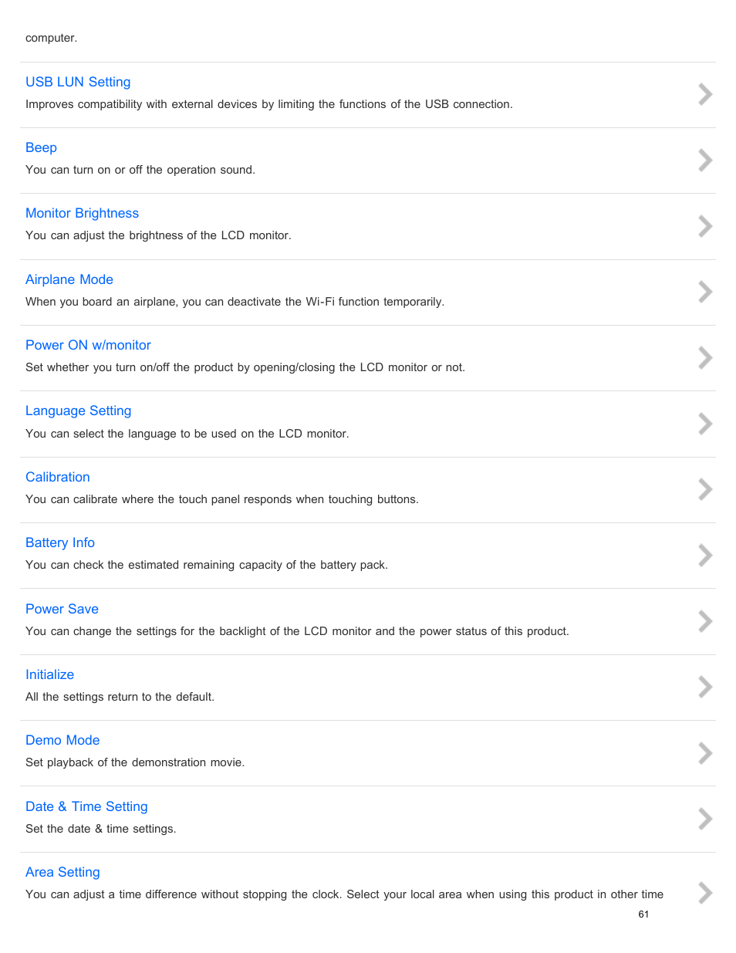Click the arrow icon beside Area Setting
The image size is (736, 953).
(705, 893)
